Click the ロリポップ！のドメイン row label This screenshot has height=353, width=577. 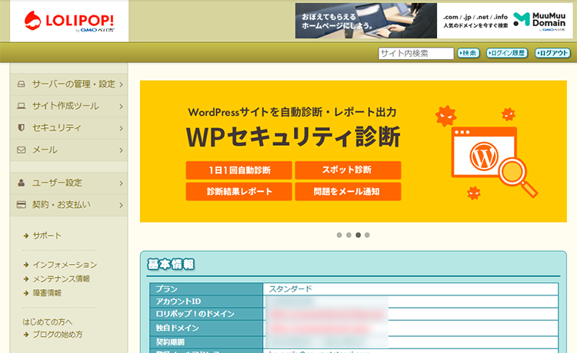[x=195, y=314]
